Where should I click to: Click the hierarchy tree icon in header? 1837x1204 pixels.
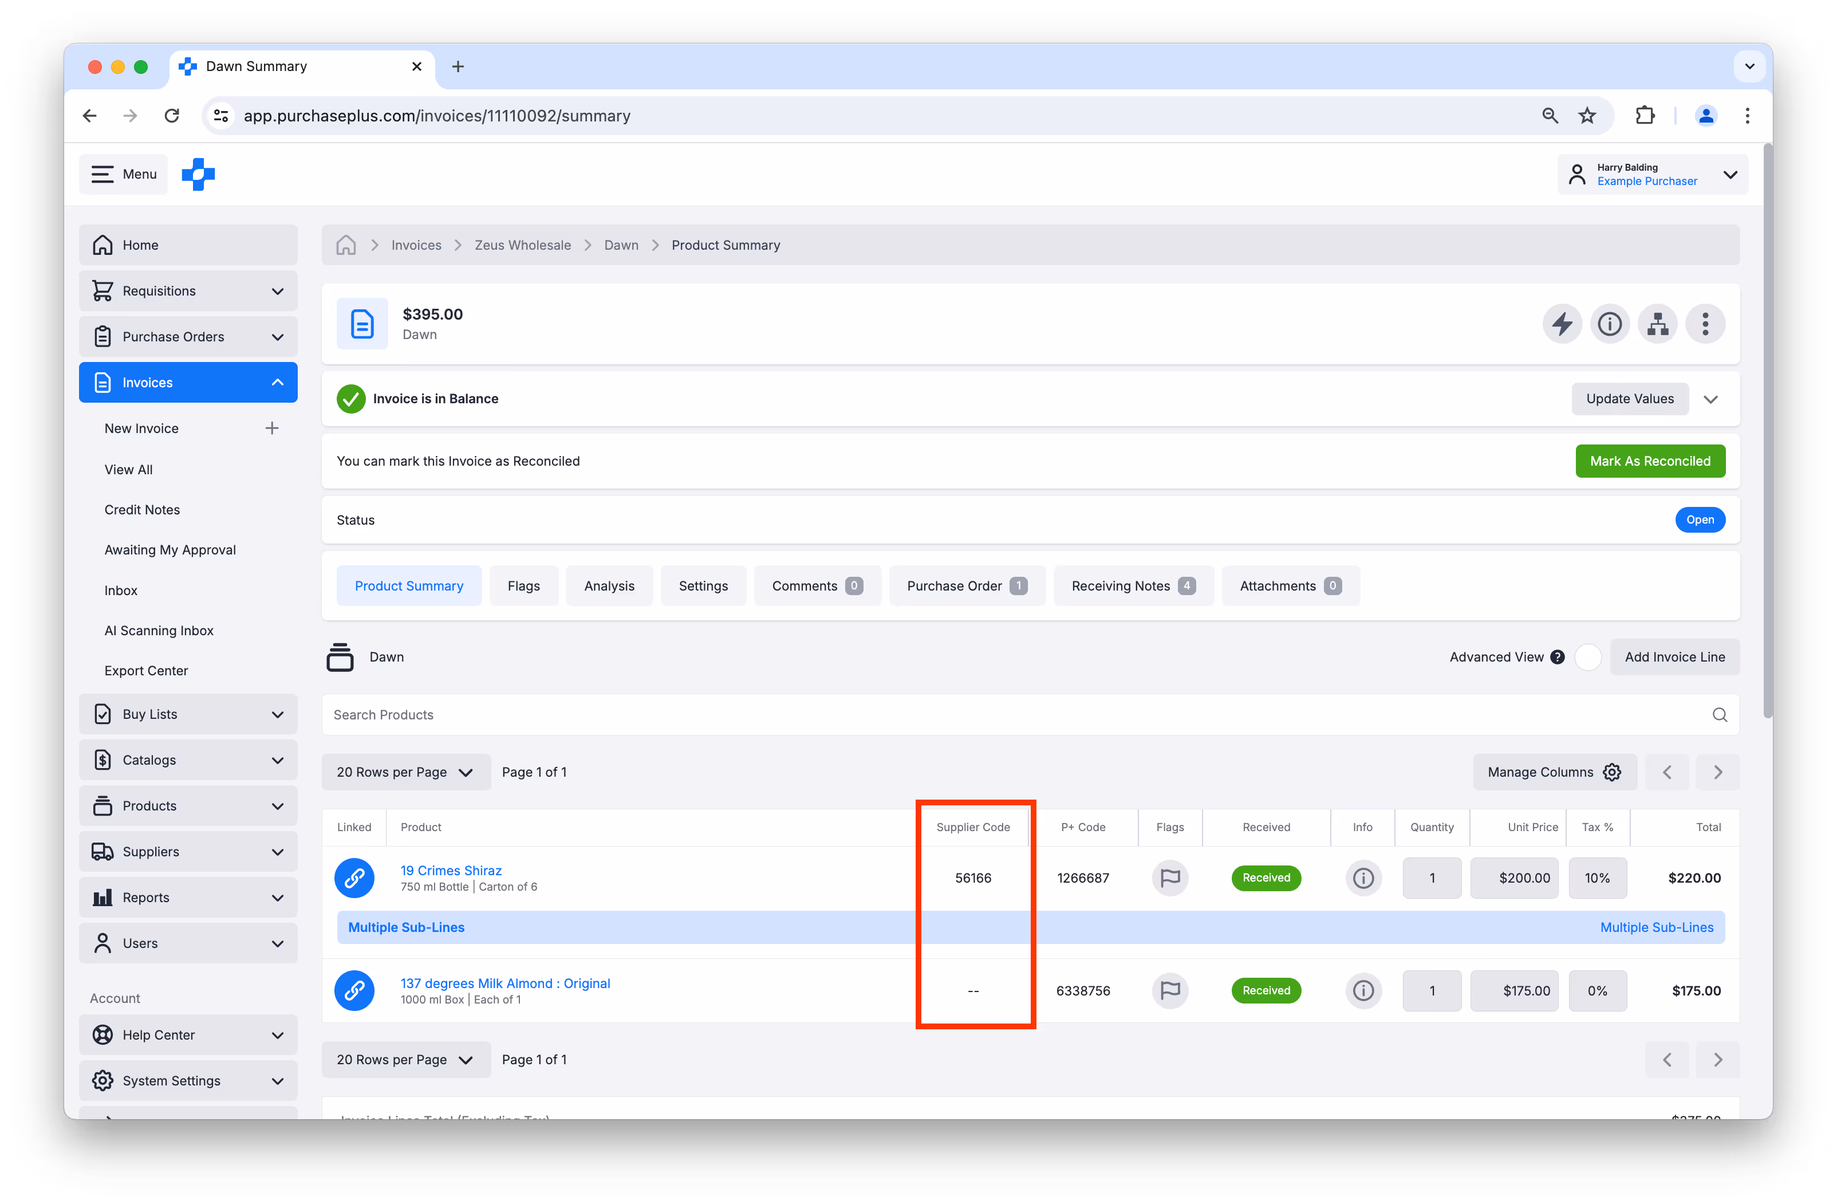(x=1657, y=324)
